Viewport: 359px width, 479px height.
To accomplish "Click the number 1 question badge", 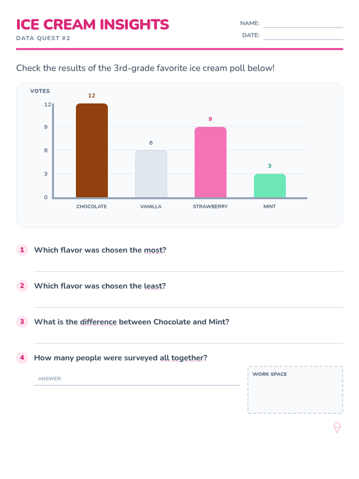I will 22,250.
